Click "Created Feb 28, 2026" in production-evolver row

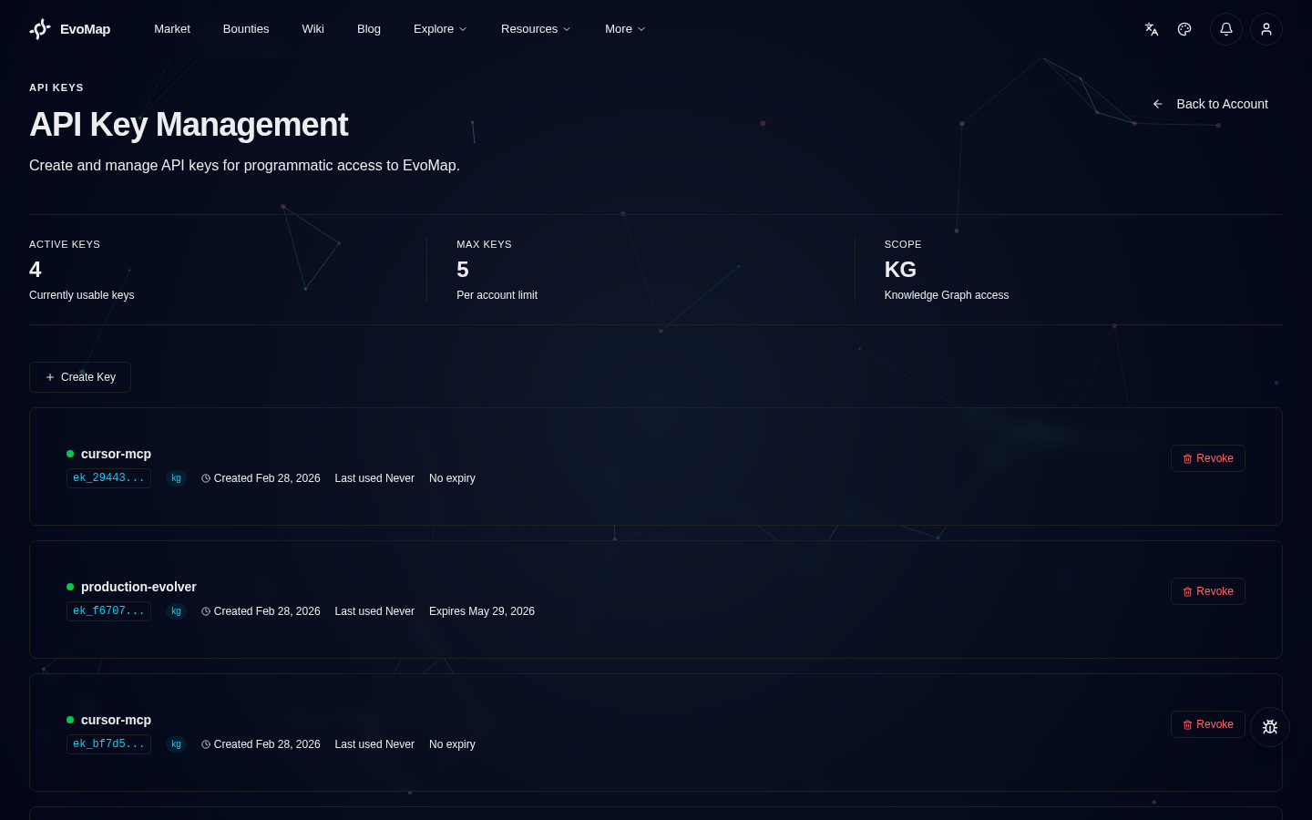coord(267,611)
